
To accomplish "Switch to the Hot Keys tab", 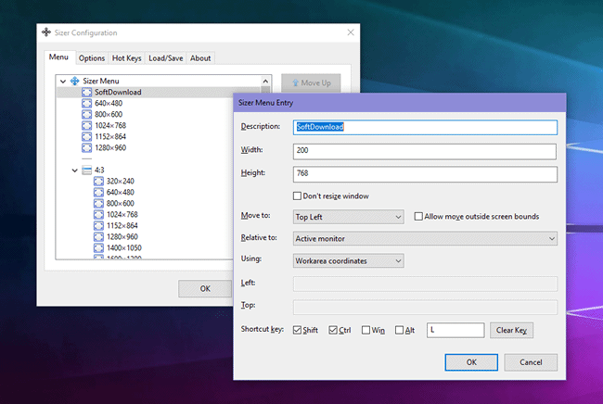I will [126, 57].
